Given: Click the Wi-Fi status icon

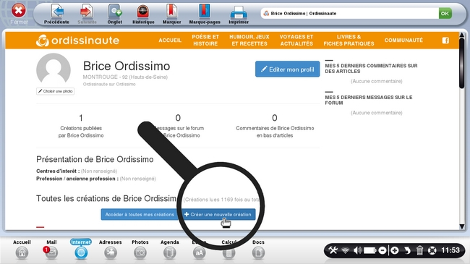Looking at the screenshot, I should (346, 250).
